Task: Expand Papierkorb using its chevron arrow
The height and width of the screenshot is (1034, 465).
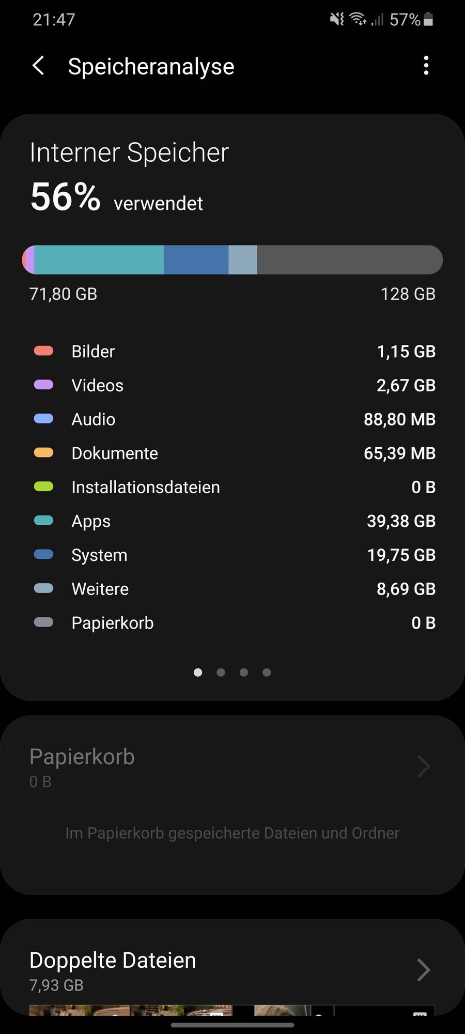Action: [x=424, y=766]
